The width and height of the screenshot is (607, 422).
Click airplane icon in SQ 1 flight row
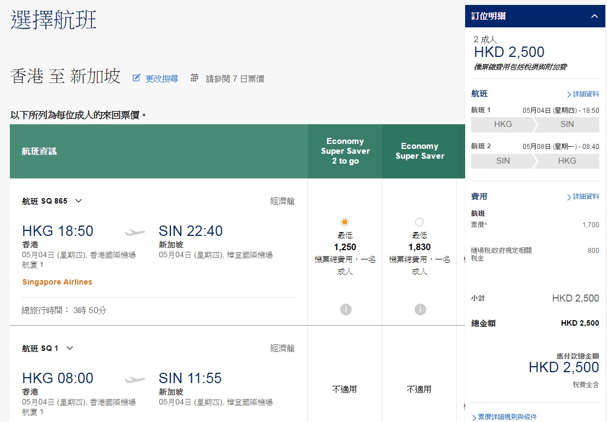(135, 379)
